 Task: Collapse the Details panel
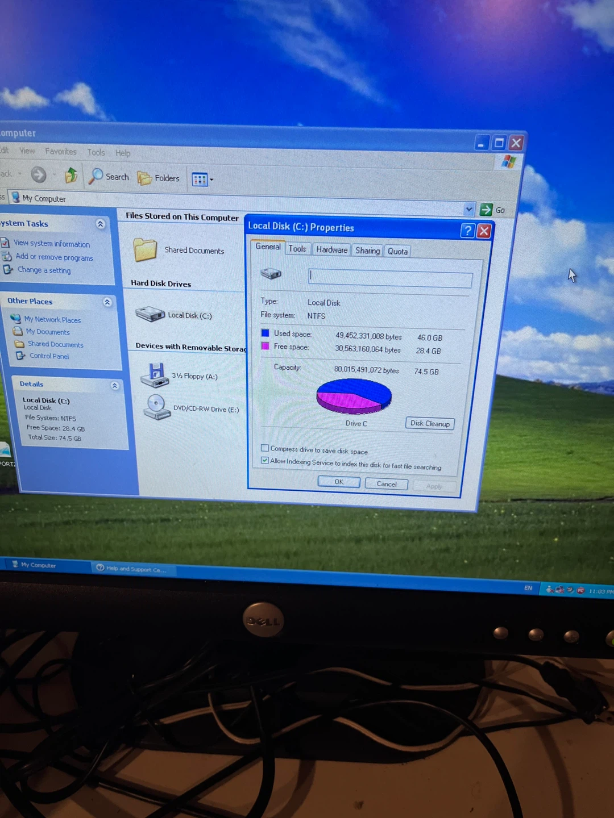(115, 386)
